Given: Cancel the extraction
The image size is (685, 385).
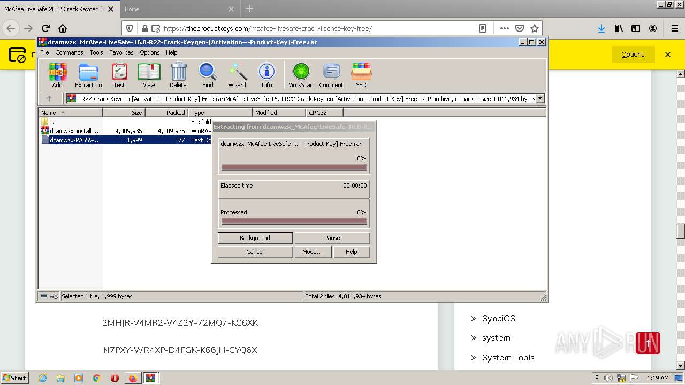Looking at the screenshot, I should [255, 252].
